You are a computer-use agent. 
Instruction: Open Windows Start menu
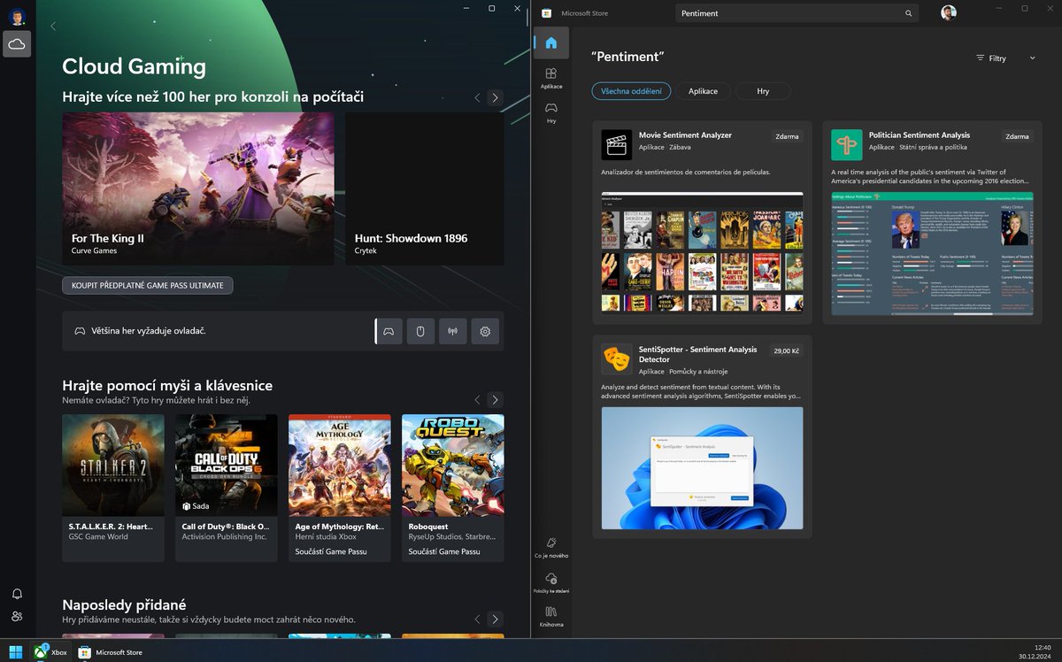(x=16, y=652)
